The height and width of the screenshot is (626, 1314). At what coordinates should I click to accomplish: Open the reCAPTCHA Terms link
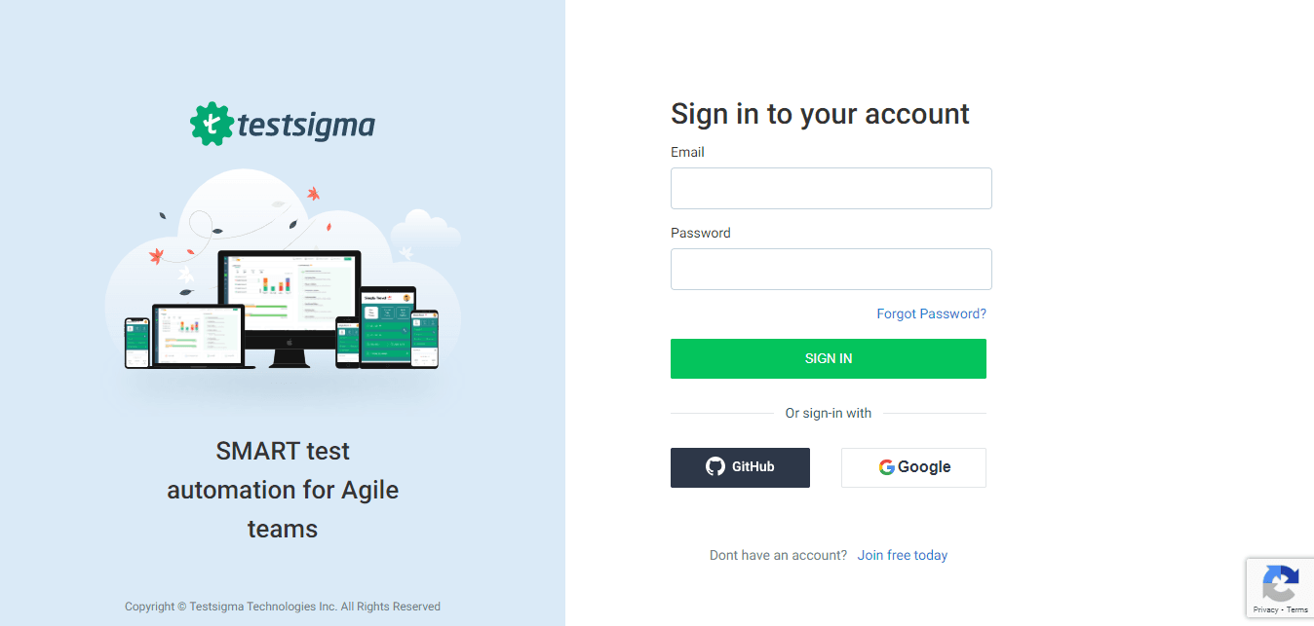[x=1297, y=609]
